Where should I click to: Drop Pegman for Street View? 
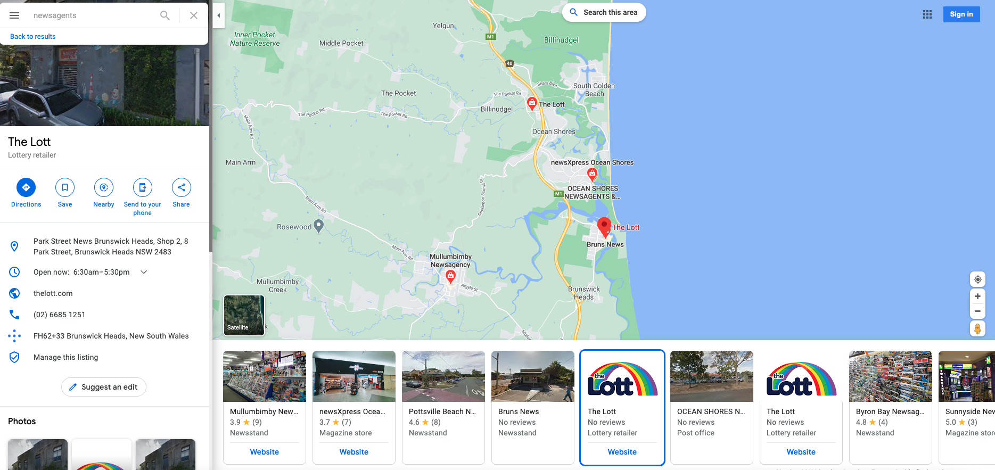(977, 329)
